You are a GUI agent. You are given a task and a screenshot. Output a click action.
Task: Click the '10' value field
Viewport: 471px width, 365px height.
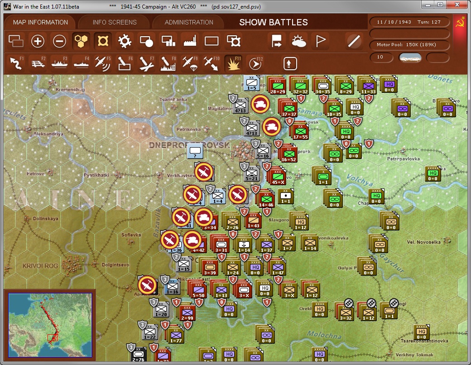(x=381, y=57)
